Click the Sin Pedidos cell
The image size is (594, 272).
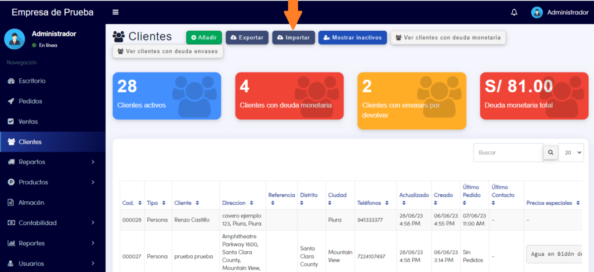click(473, 256)
